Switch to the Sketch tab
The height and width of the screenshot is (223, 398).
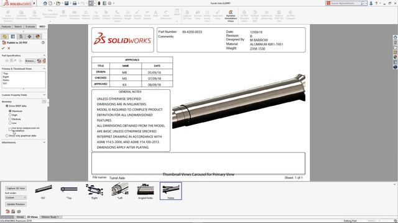[18, 27]
